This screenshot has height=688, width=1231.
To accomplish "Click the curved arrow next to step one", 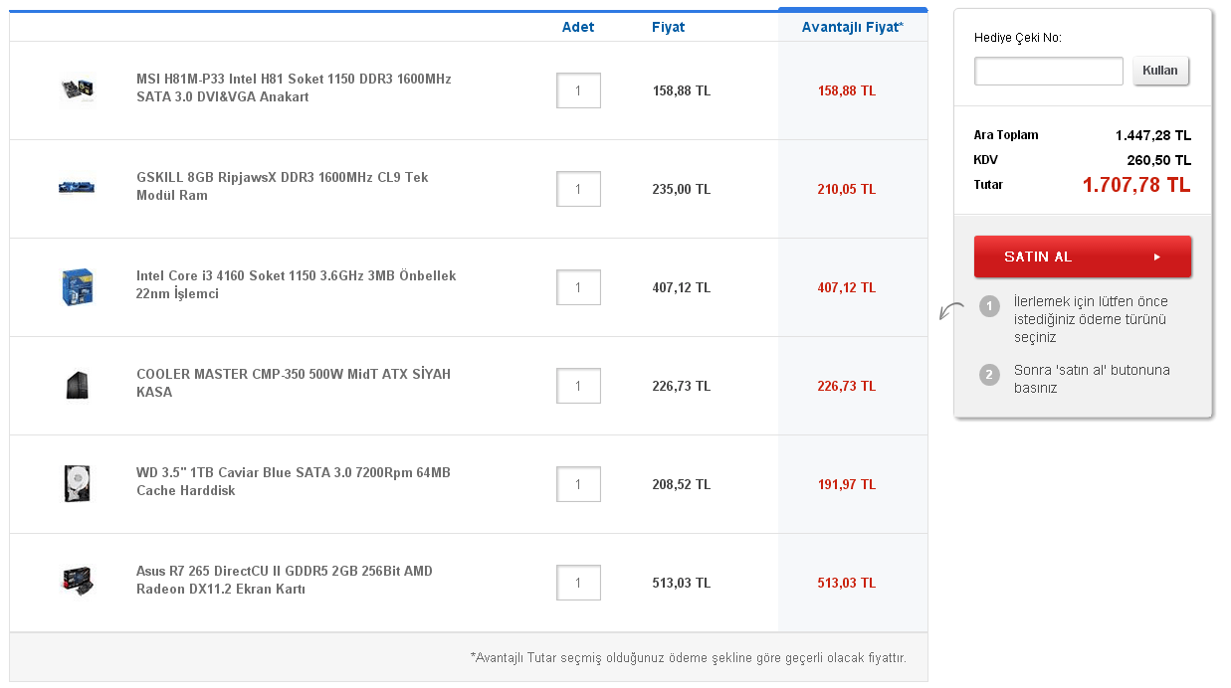I will pos(951,311).
